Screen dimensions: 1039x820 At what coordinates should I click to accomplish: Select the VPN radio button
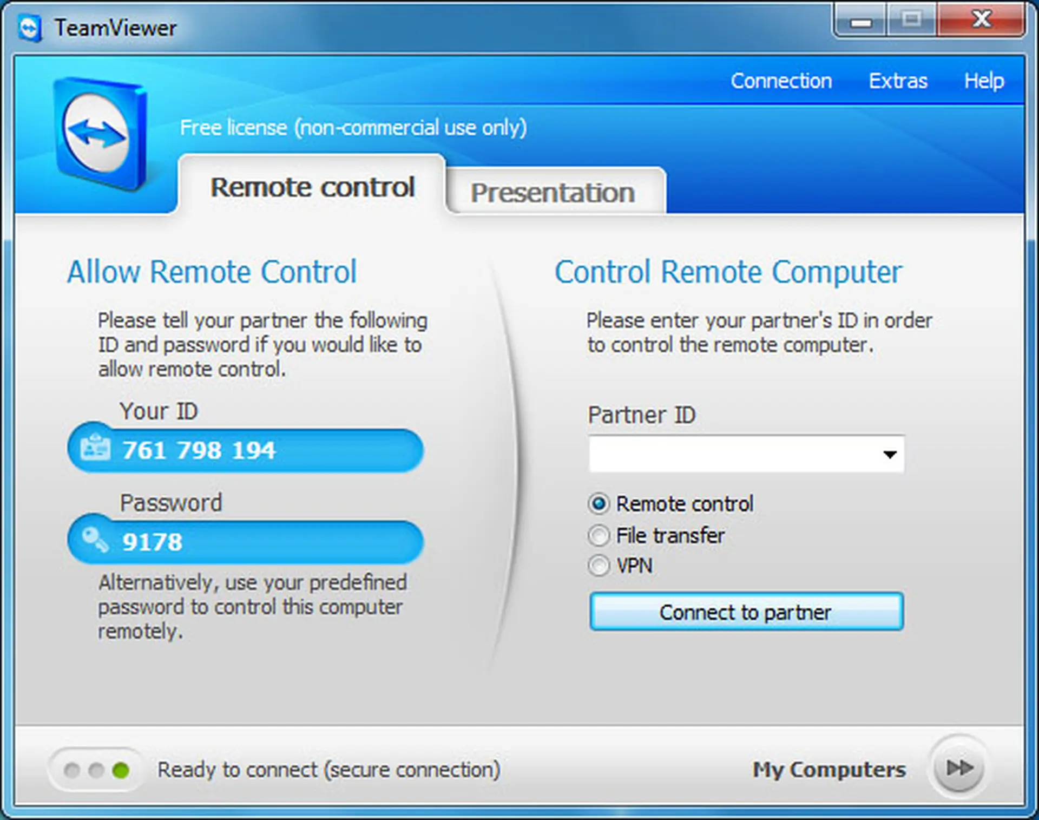(599, 566)
